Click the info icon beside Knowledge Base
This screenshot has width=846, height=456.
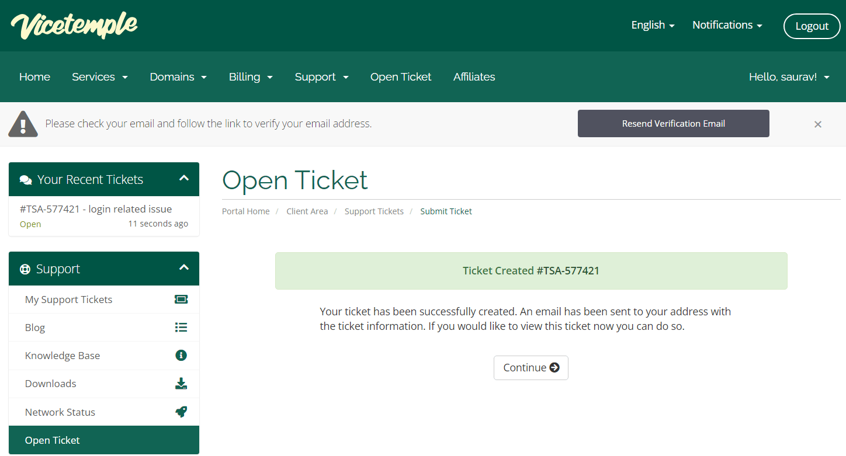click(x=181, y=356)
